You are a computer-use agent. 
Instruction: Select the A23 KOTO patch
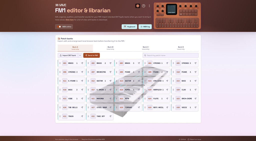click(x=128, y=99)
